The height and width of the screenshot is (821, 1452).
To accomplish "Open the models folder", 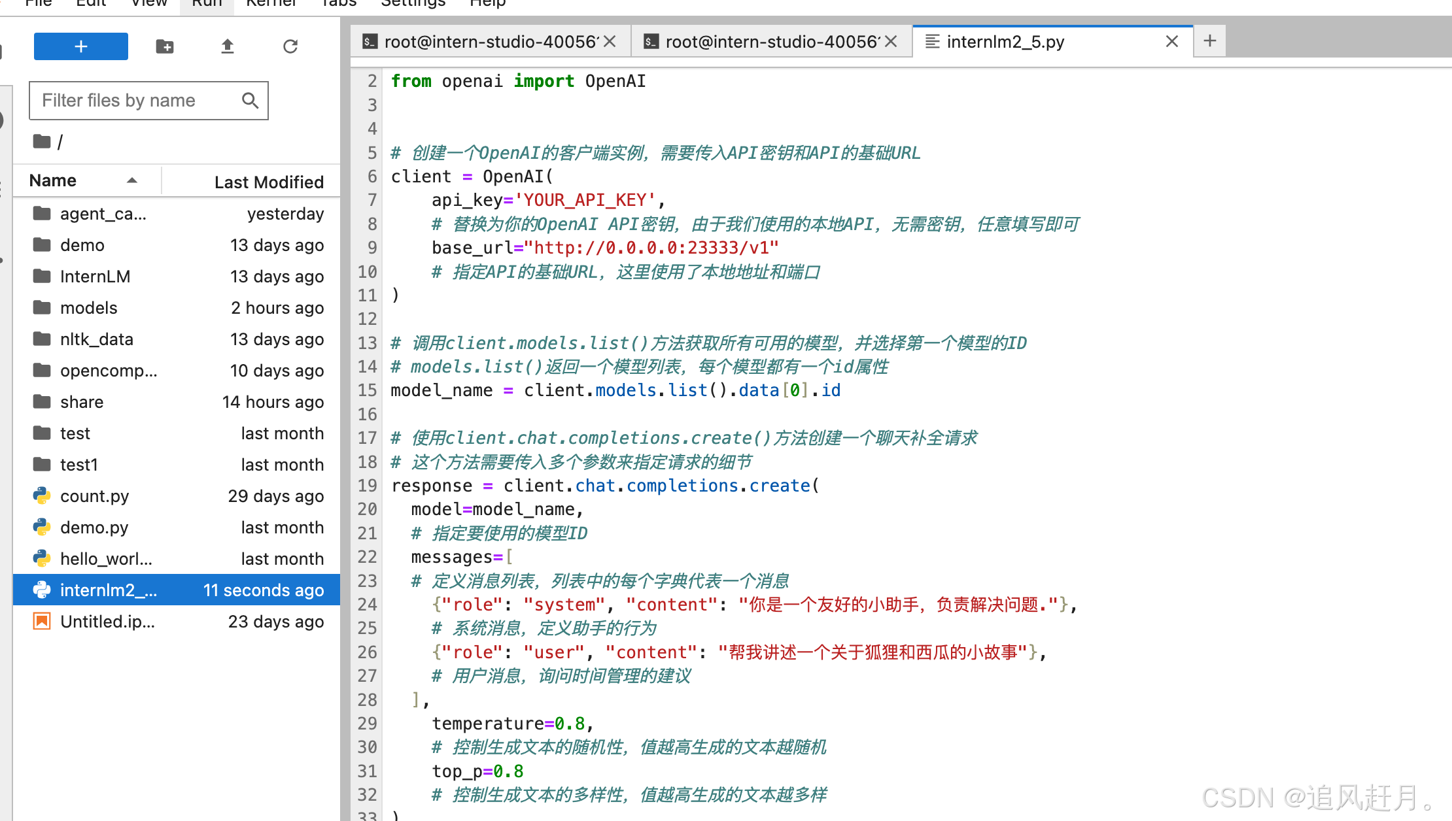I will tap(177, 308).
